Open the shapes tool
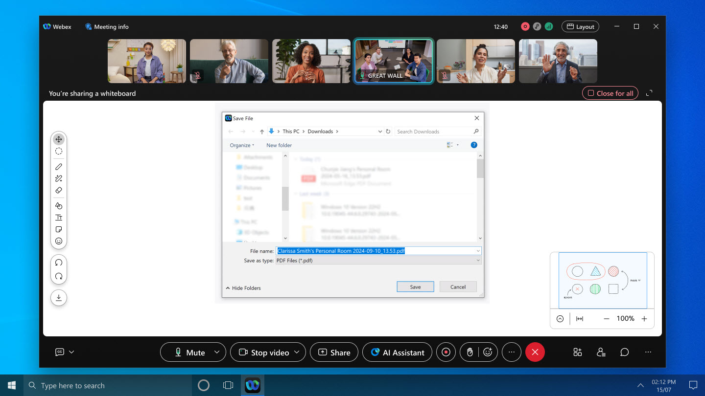 (x=59, y=206)
